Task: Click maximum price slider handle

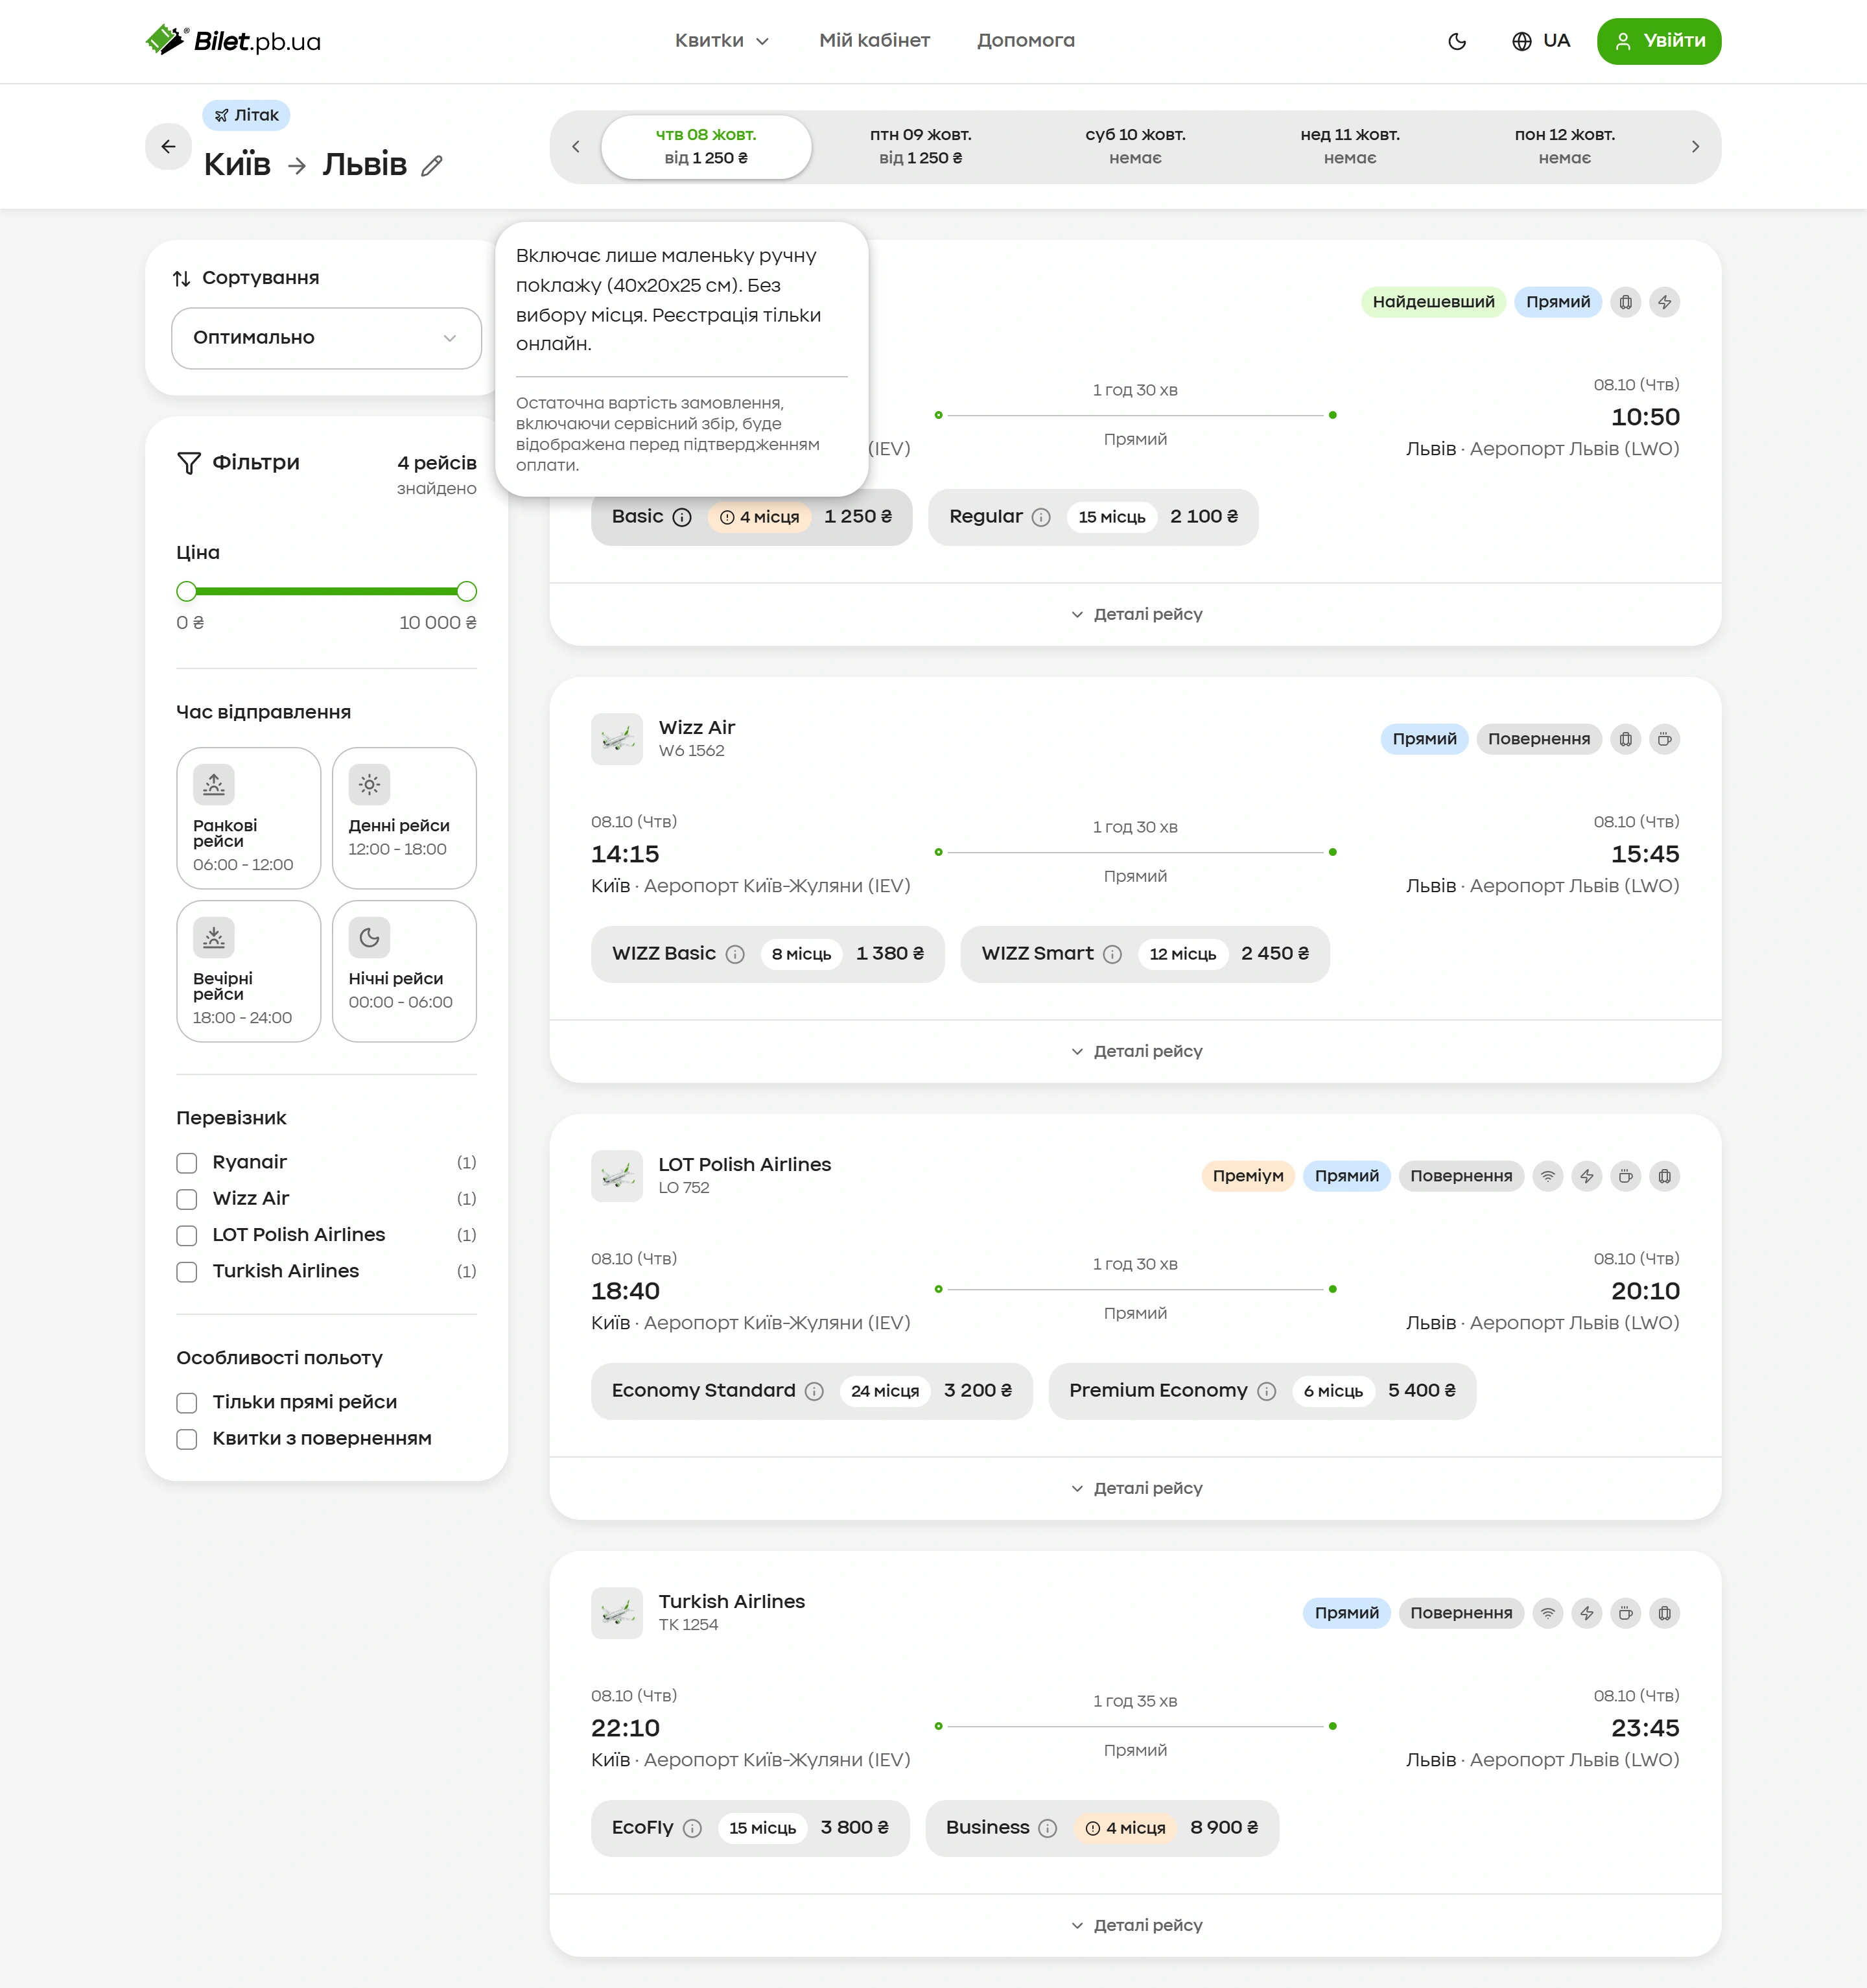Action: pos(466,591)
